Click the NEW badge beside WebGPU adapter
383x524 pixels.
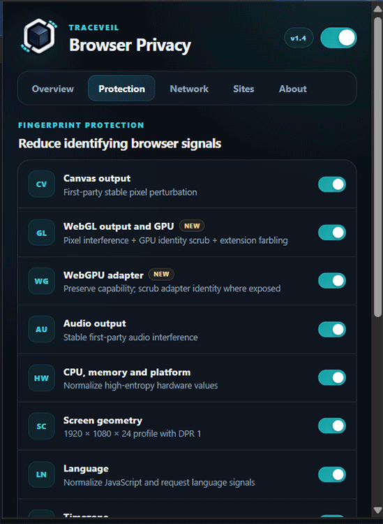coord(161,275)
